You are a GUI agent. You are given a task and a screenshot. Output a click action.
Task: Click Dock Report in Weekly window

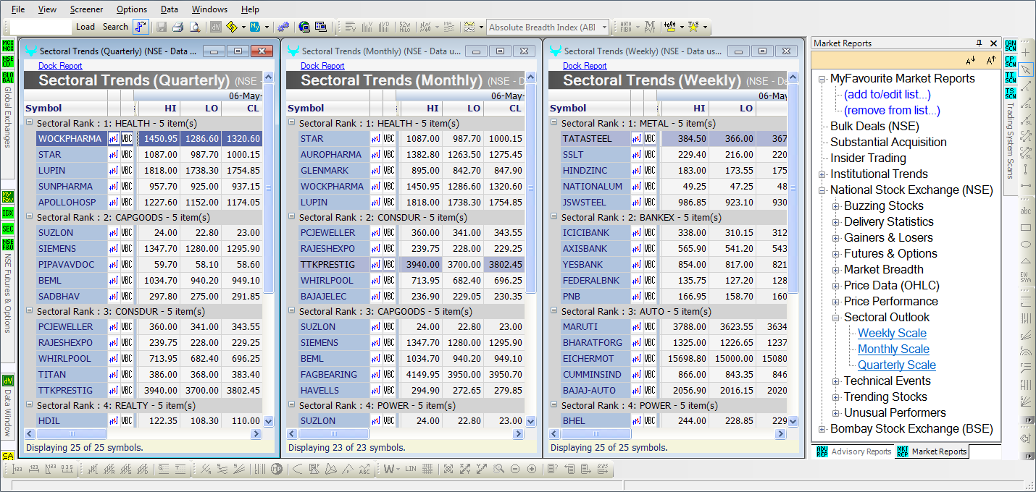[585, 66]
